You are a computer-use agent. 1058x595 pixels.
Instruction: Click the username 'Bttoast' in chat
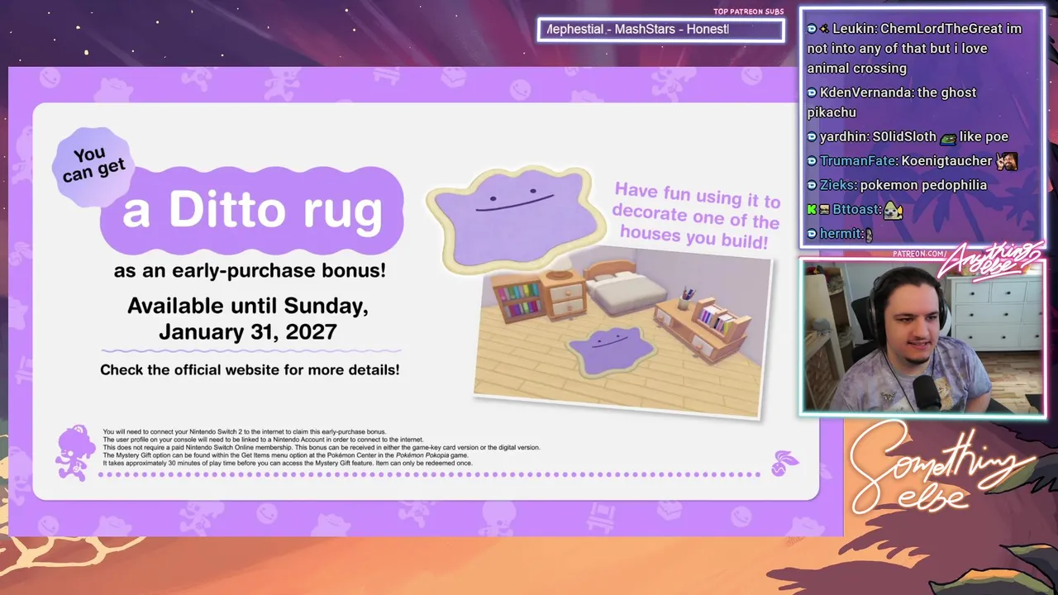855,210
